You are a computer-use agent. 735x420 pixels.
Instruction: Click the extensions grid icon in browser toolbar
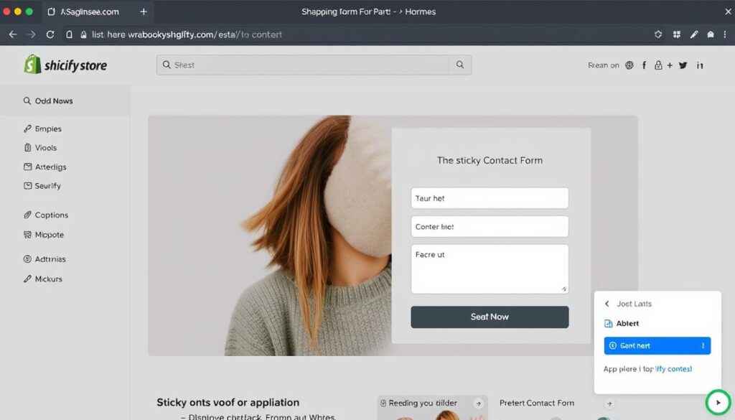pos(677,34)
